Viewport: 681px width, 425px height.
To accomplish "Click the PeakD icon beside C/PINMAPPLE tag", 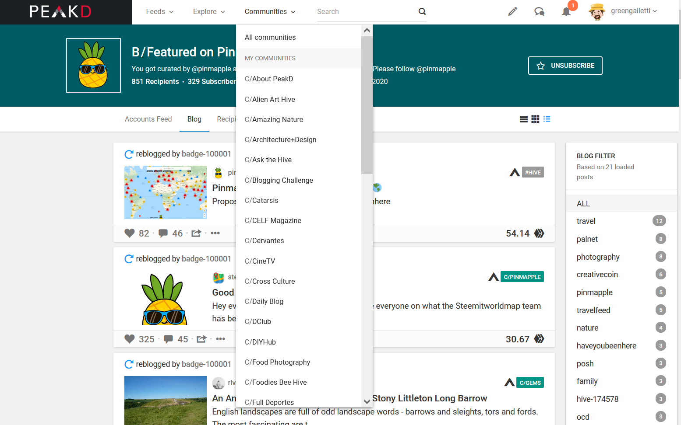I will pos(494,277).
